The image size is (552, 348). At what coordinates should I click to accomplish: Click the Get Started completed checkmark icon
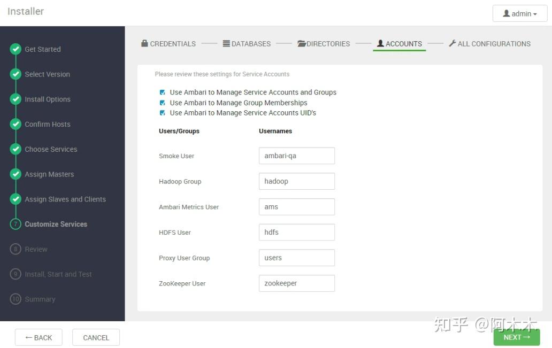pyautogui.click(x=16, y=49)
